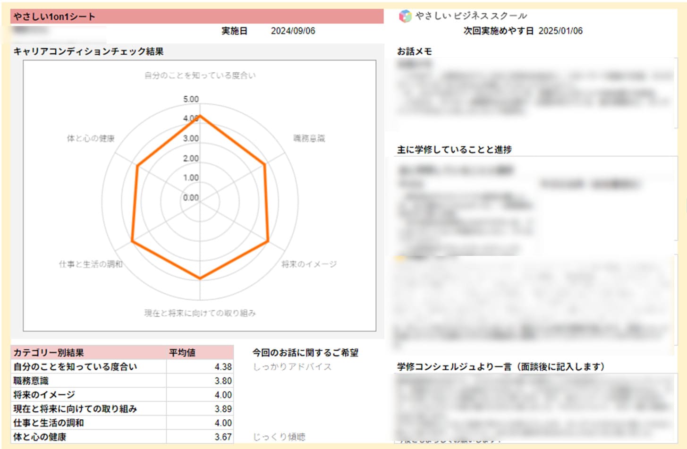Click the 学修コンシェルジュより一言 heading
Image resolution: width=687 pixels, height=449 pixels.
point(500,367)
